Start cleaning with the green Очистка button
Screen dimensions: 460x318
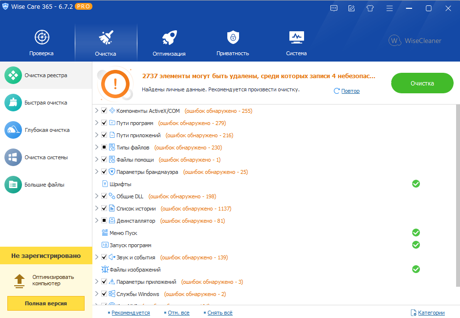pos(422,83)
